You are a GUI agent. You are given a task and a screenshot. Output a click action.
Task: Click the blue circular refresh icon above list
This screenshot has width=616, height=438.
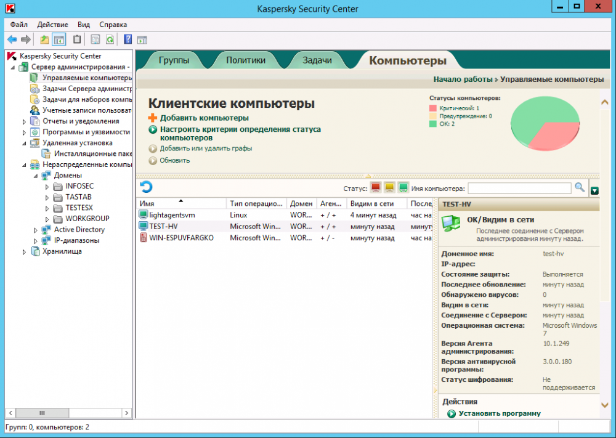146,187
